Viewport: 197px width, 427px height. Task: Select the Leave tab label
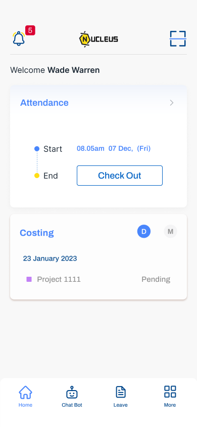coord(121,405)
